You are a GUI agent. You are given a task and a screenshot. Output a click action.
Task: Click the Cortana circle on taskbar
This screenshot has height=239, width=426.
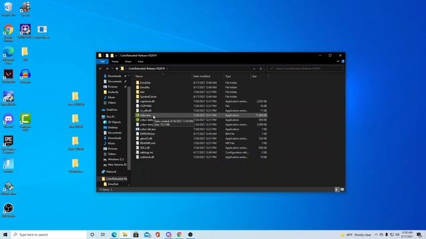[x=92, y=234]
